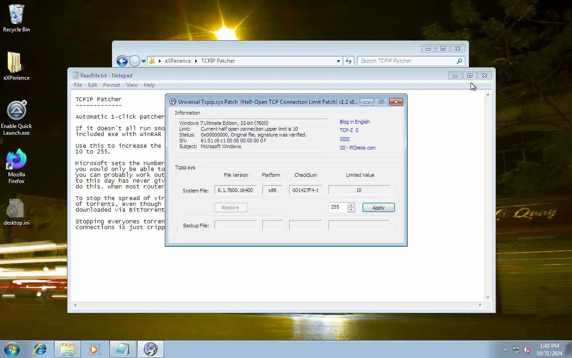572x358 pixels.
Task: Click System File limited value 10
Action: point(359,190)
